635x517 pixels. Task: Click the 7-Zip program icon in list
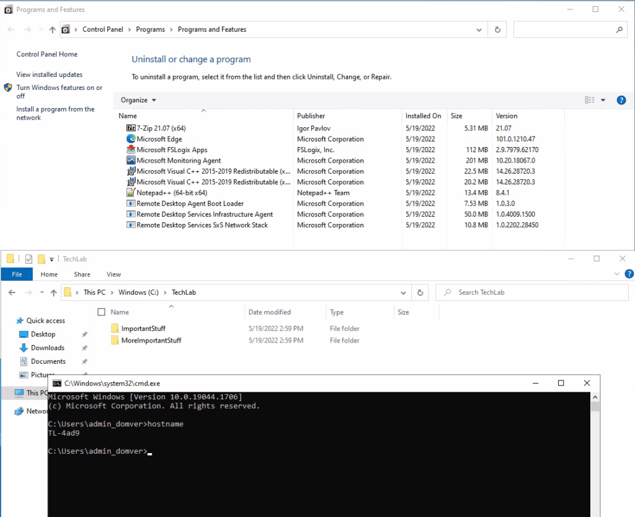[x=131, y=128]
